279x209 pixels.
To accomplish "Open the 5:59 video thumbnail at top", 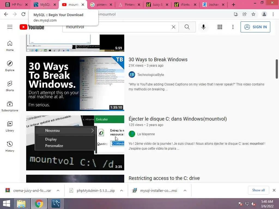I will point(75,43).
